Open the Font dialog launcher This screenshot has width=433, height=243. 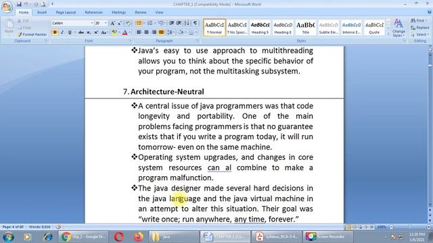(130, 40)
